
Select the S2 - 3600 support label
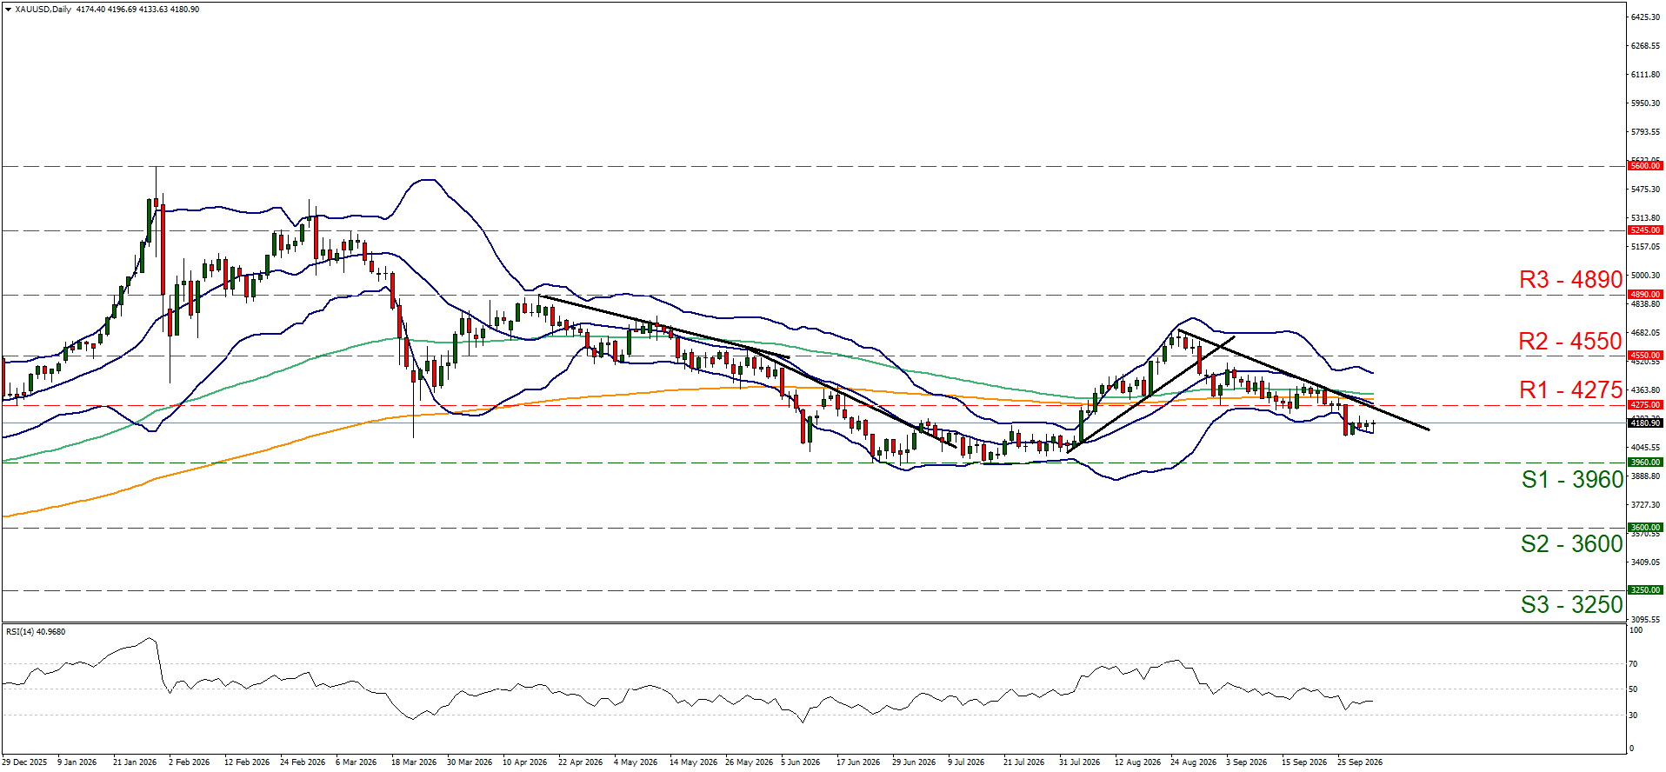coord(1572,544)
